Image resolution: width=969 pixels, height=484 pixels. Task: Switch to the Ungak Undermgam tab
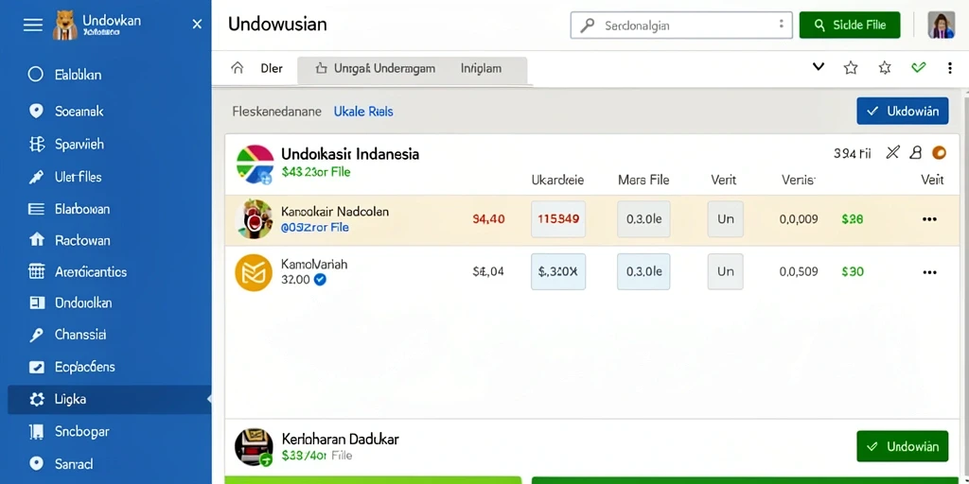point(375,68)
